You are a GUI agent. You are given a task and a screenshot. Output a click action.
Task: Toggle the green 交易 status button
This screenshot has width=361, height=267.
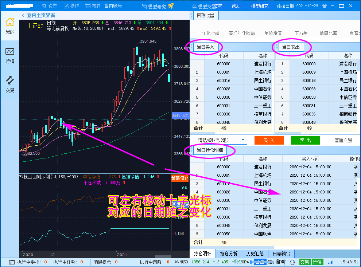tap(304, 262)
